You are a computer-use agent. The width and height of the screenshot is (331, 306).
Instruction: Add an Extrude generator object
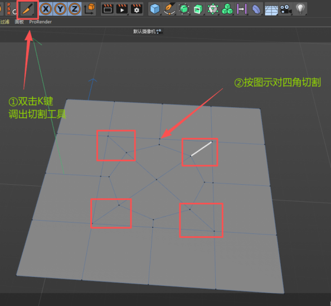point(198,9)
